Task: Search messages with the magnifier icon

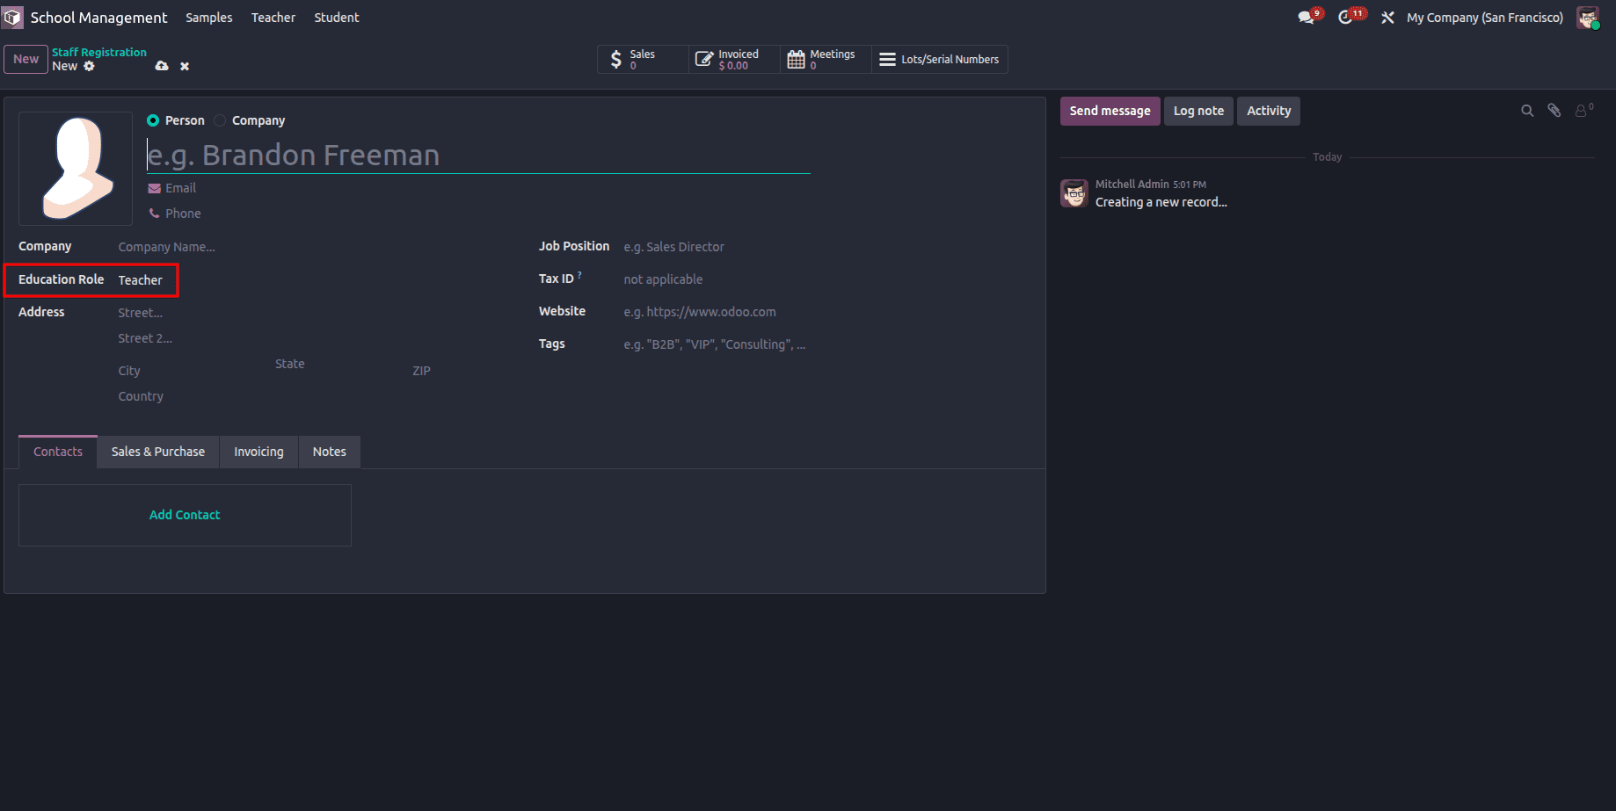Action: coord(1527,111)
